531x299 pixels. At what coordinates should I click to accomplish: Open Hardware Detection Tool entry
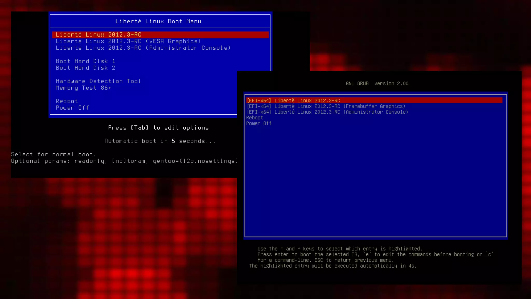(x=98, y=81)
